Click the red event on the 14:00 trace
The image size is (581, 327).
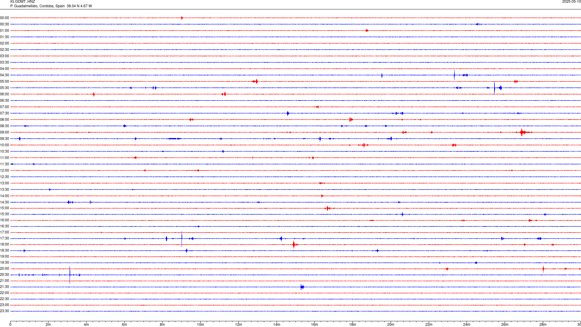[322, 196]
